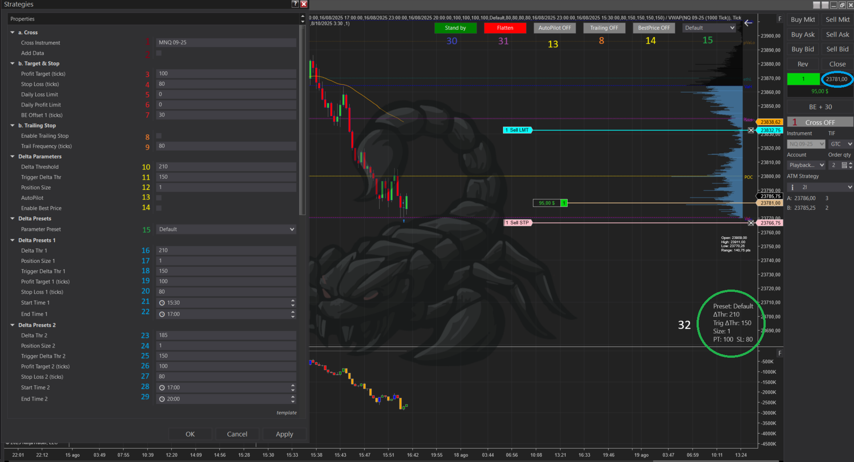Toggle the Add Data checkbox
This screenshot has width=854, height=462.
coord(159,53)
